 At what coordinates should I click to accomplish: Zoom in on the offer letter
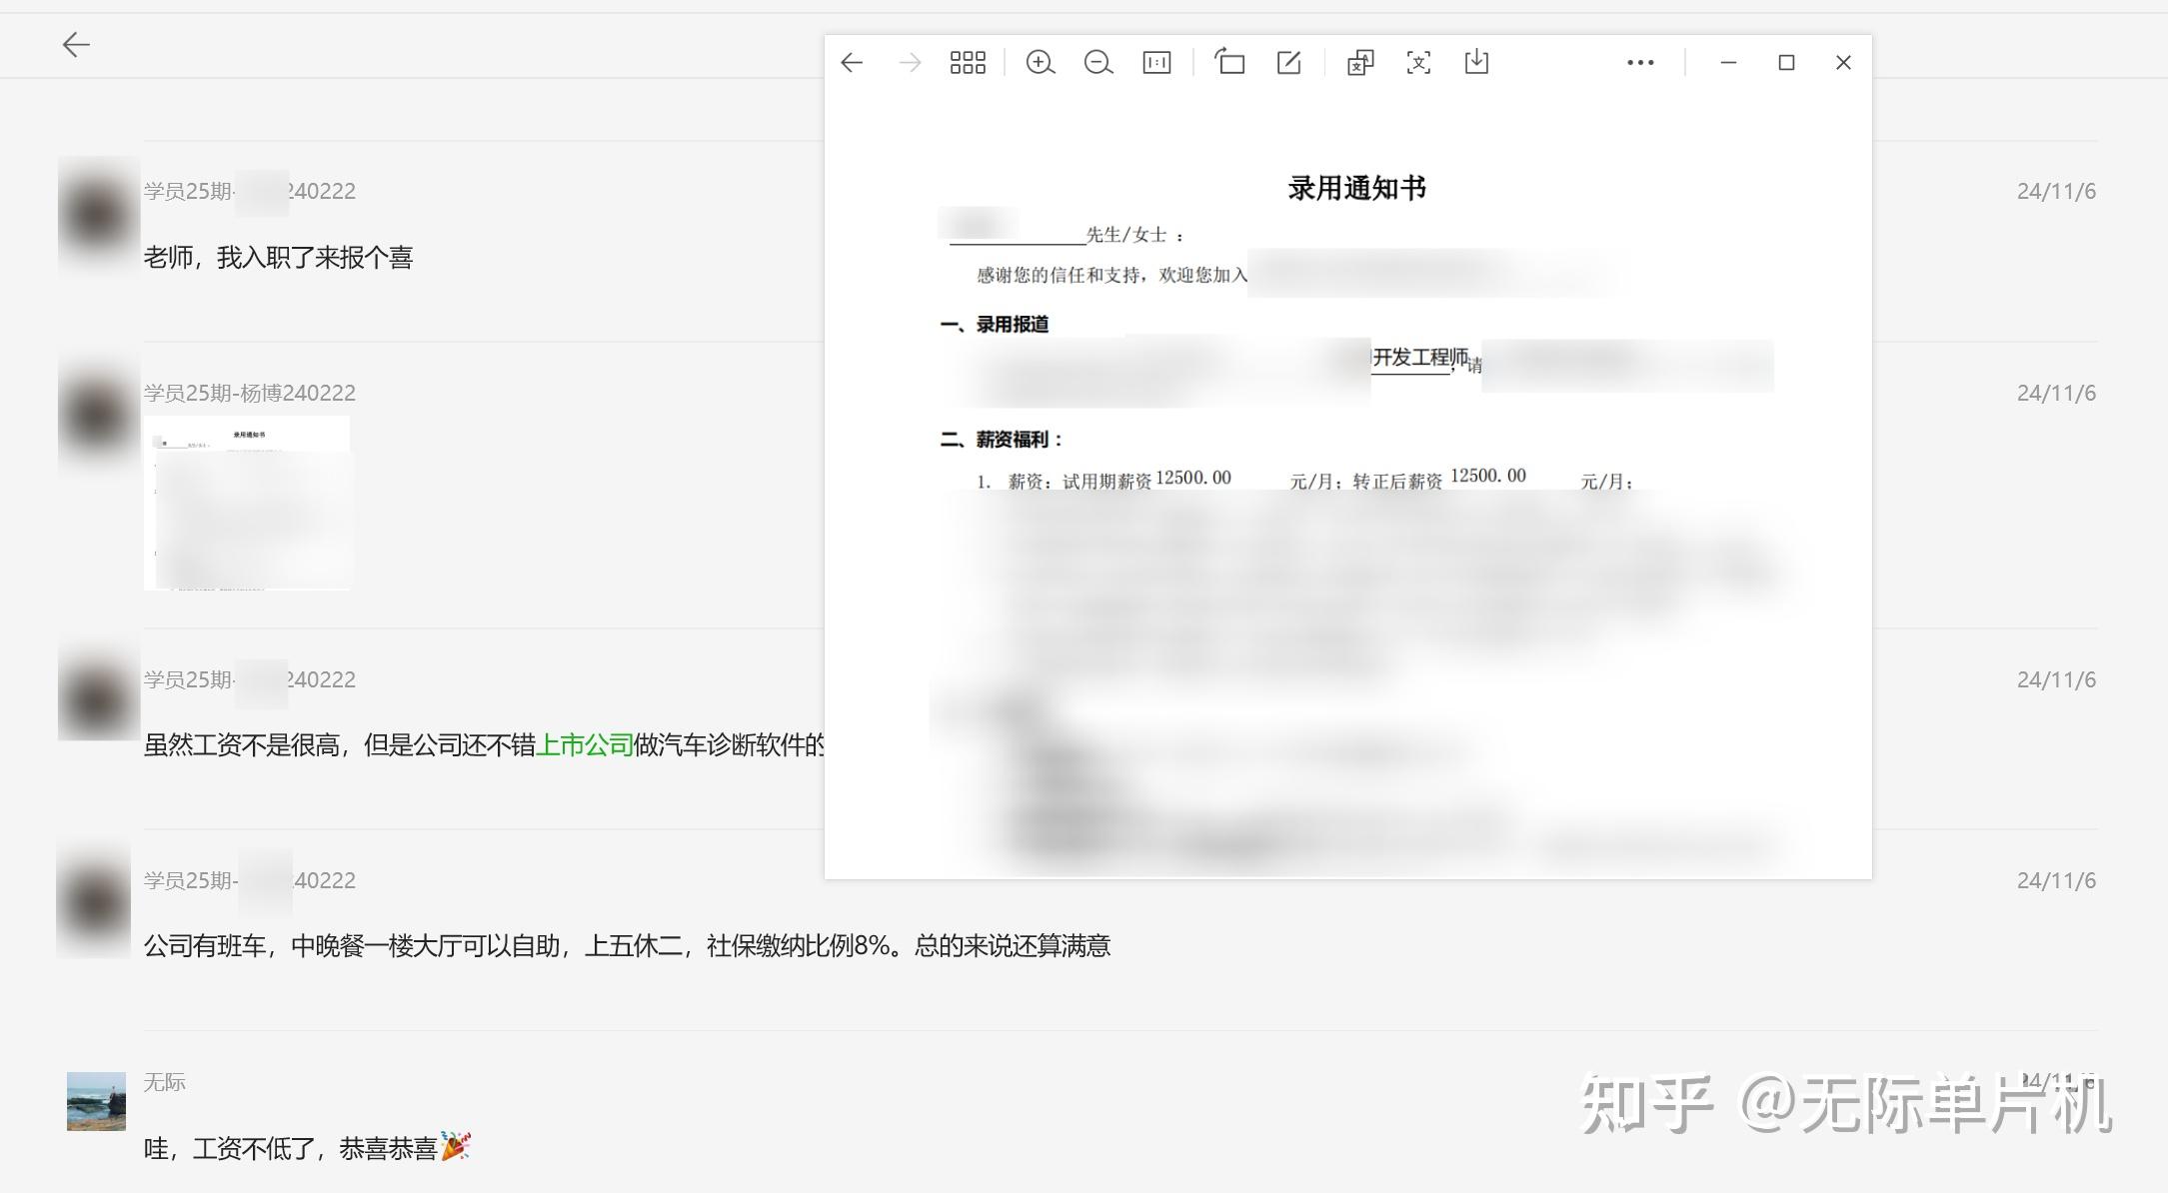pos(1040,63)
